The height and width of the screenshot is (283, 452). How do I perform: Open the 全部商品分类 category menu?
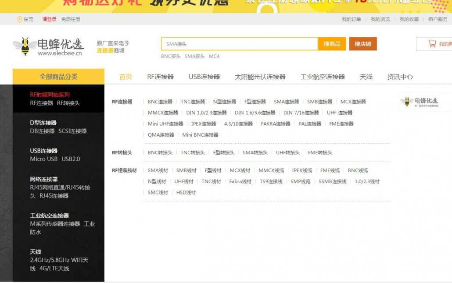pos(58,77)
